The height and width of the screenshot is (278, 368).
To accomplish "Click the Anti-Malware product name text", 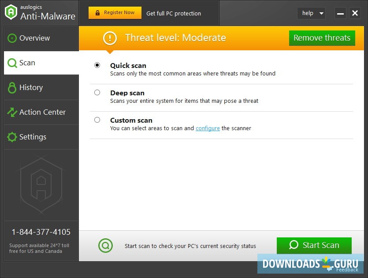I will [48, 16].
